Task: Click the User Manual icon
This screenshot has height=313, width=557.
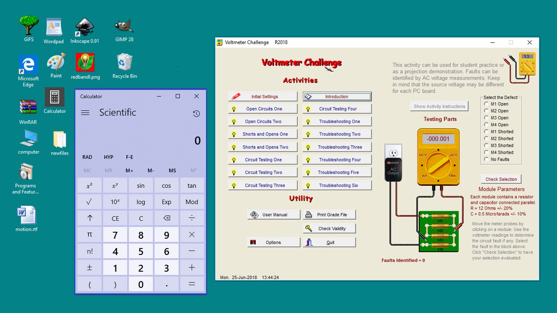Action: 254,214
